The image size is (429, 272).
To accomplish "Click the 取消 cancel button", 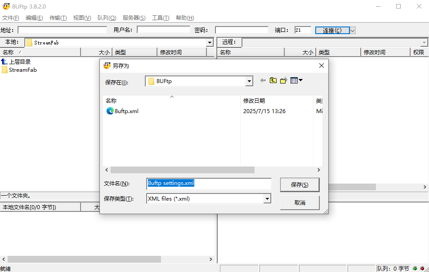I will 299,203.
